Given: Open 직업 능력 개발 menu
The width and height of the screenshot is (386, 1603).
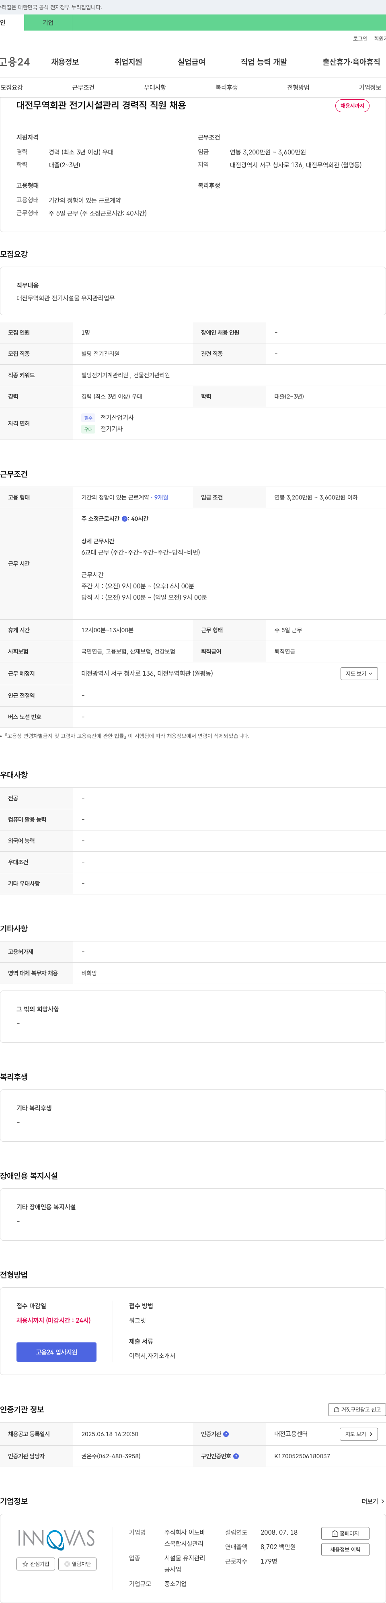Looking at the screenshot, I should tap(264, 62).
